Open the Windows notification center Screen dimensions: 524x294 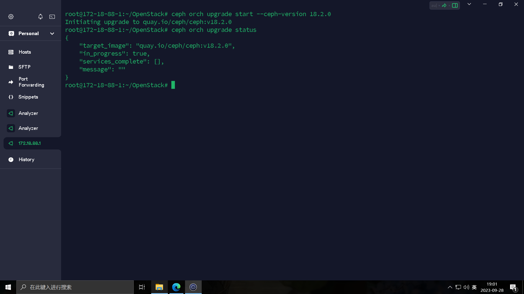(x=513, y=287)
